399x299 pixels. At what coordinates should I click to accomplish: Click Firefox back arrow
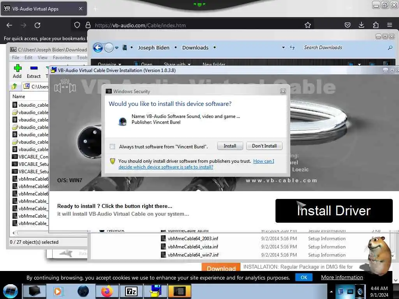click(9, 25)
